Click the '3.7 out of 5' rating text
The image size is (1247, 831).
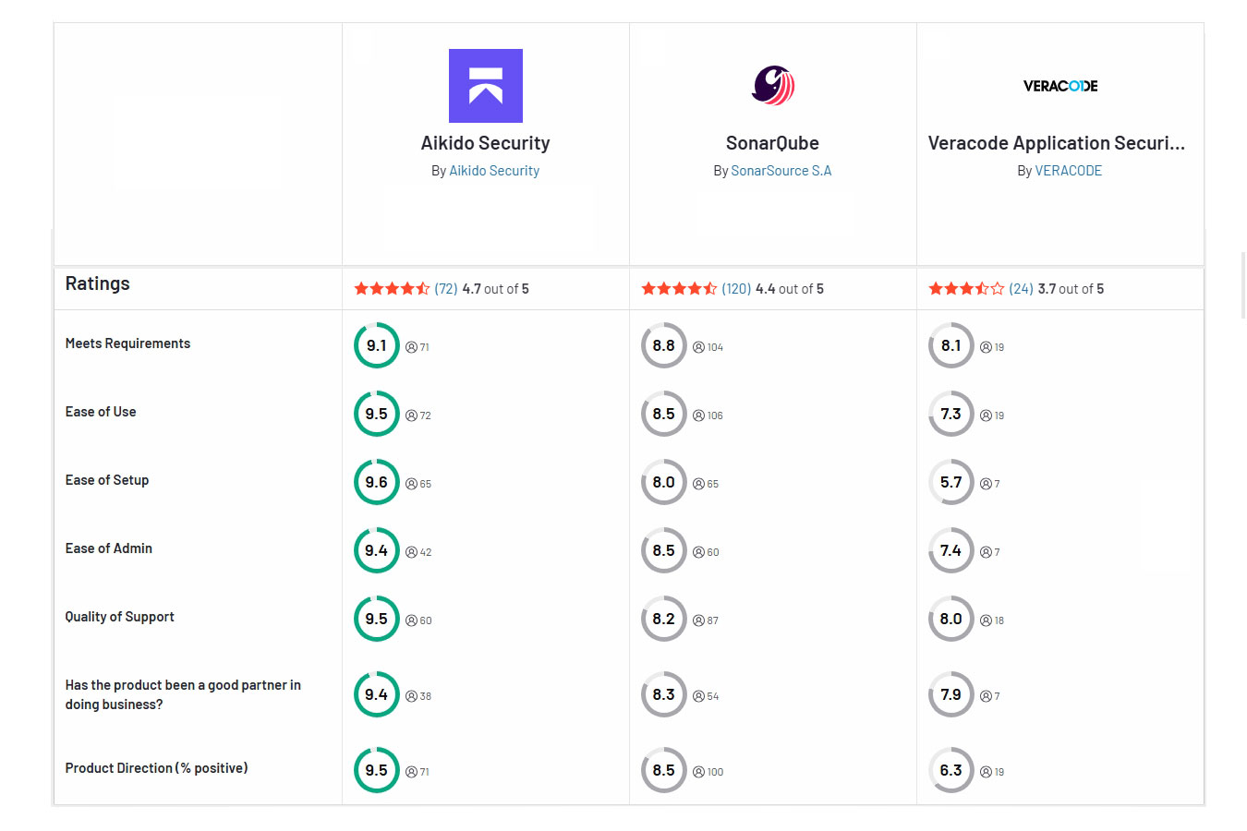pos(1071,289)
